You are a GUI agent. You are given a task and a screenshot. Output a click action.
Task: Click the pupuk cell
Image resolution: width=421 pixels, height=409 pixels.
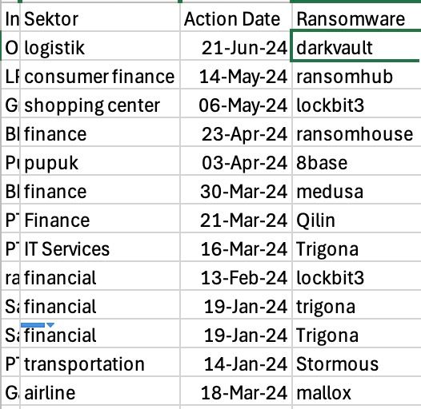(x=100, y=161)
